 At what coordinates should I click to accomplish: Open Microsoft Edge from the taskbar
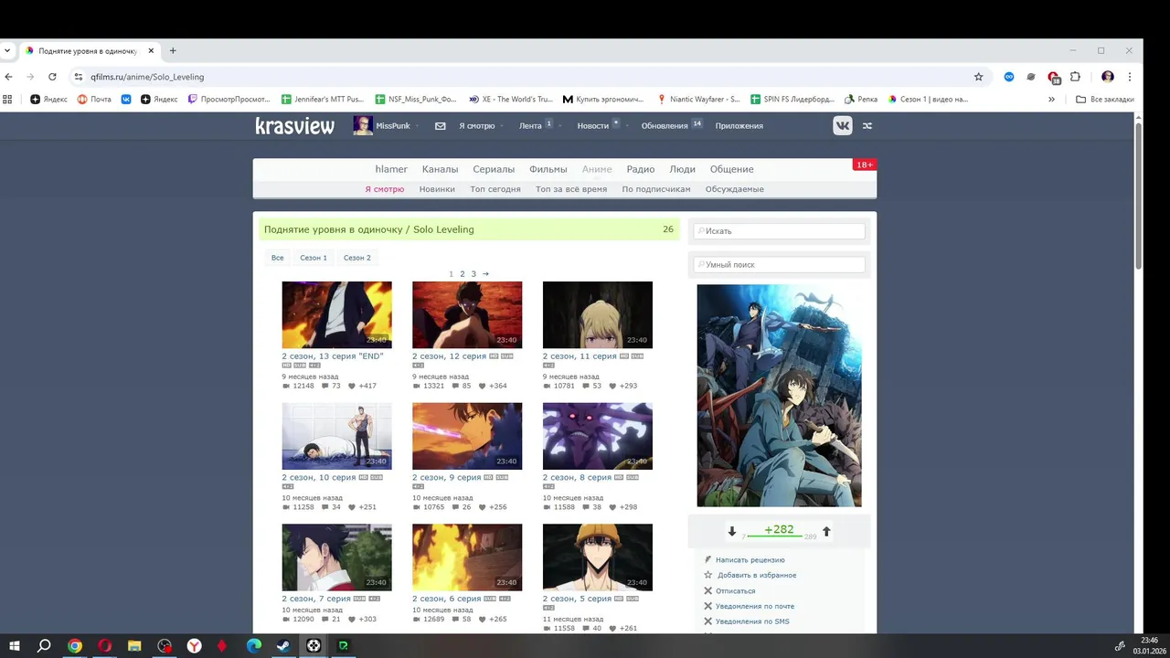[254, 646]
